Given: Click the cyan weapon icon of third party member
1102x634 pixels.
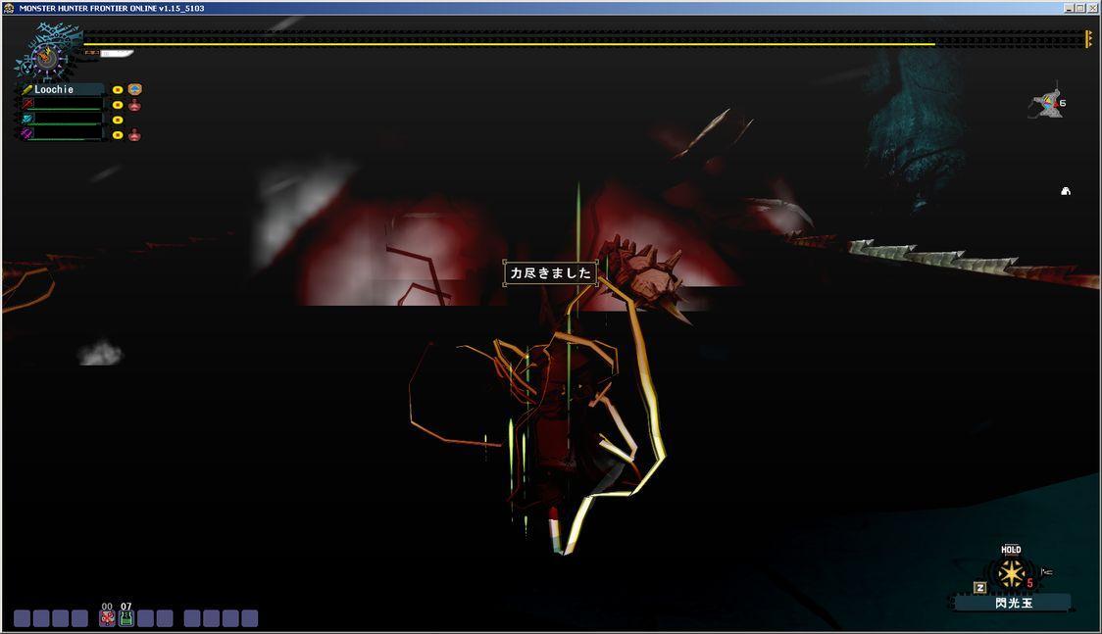Looking at the screenshot, I should pos(27,119).
